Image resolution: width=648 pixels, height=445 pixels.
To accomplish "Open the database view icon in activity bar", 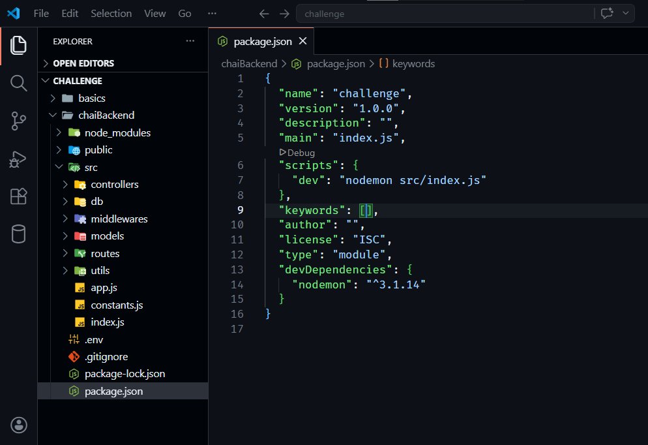I will [18, 234].
